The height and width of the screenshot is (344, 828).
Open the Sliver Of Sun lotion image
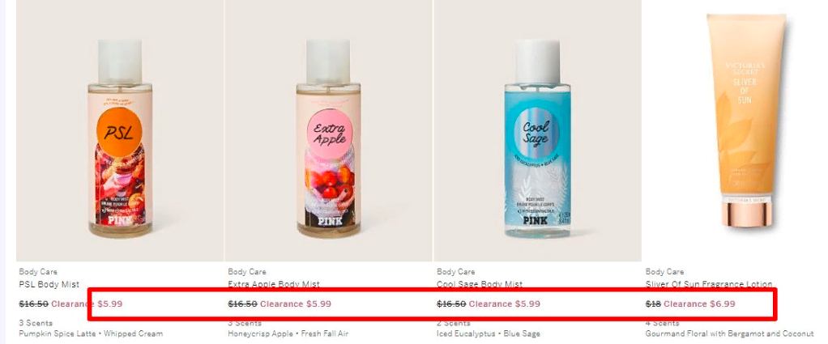click(x=746, y=130)
